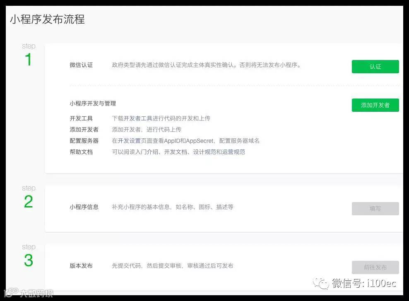Click description 下载开发者工具进行代码的开发和上传
409x301 pixels.
pyautogui.click(x=161, y=118)
